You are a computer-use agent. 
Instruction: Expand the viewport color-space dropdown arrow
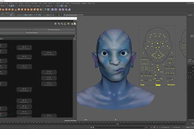[82, 15]
